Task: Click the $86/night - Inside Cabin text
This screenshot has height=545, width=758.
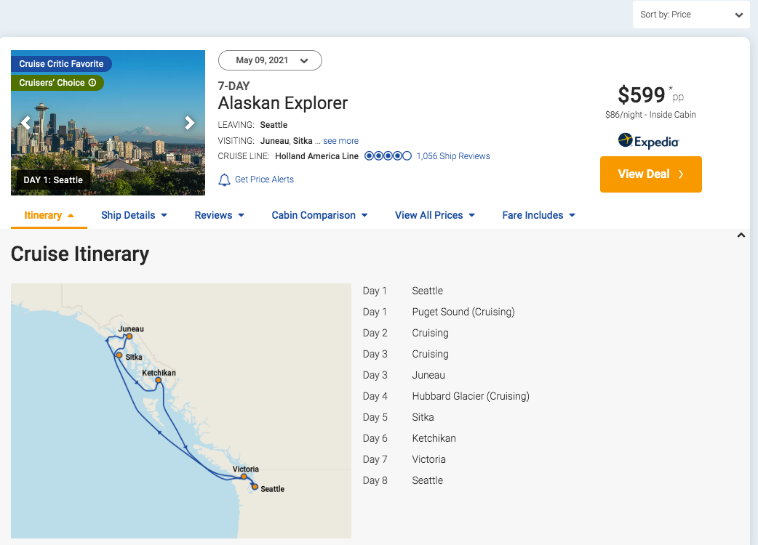Action: 650,114
